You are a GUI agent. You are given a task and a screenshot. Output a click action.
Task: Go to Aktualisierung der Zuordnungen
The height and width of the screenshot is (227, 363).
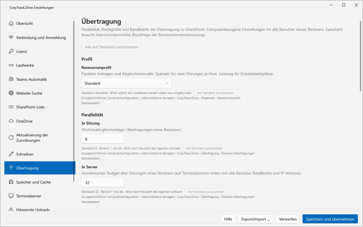(x=40, y=138)
